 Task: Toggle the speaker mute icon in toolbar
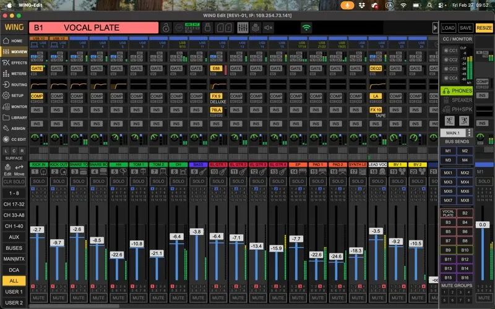point(269,28)
